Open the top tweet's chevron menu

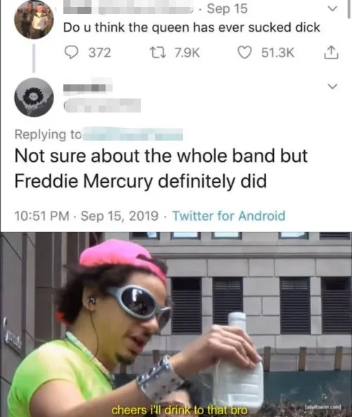332,8
